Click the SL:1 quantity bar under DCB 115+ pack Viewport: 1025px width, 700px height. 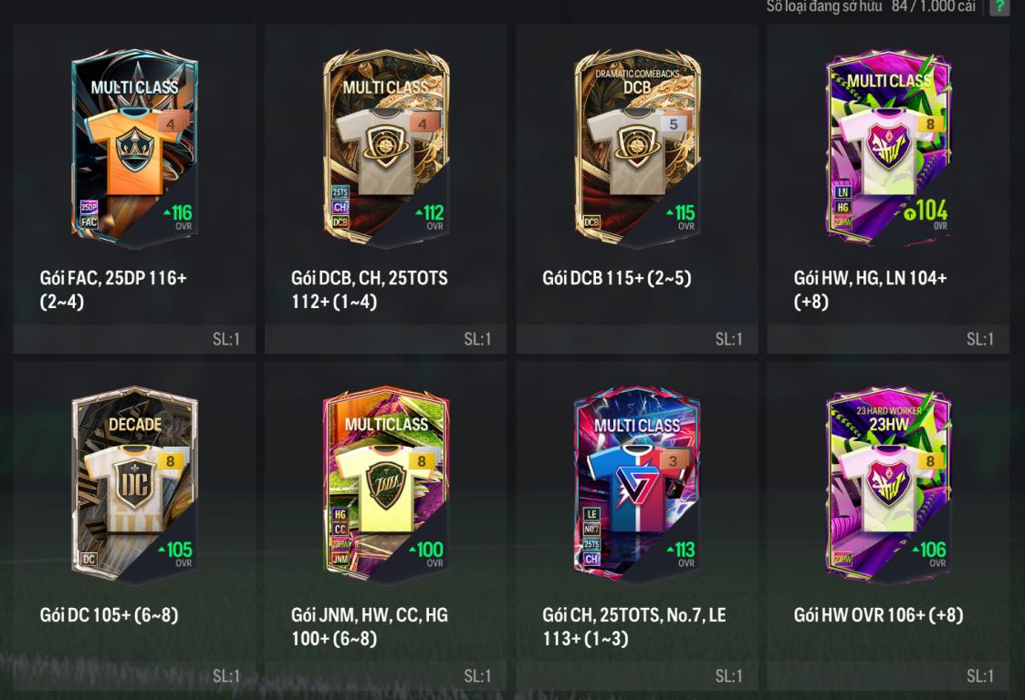[637, 339]
